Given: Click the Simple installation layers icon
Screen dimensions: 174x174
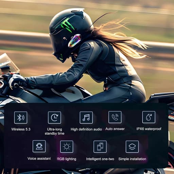Looking at the screenshot, I should click(132, 146).
